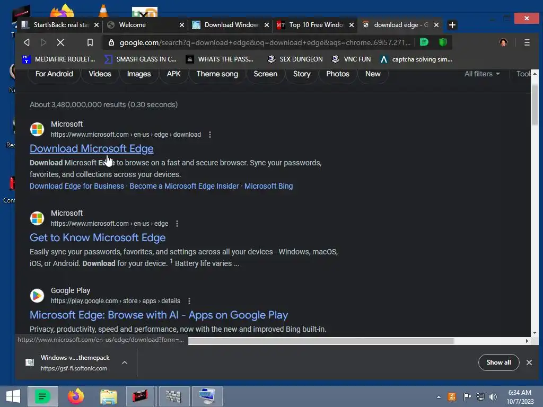Click the forward navigation arrow

(x=43, y=42)
